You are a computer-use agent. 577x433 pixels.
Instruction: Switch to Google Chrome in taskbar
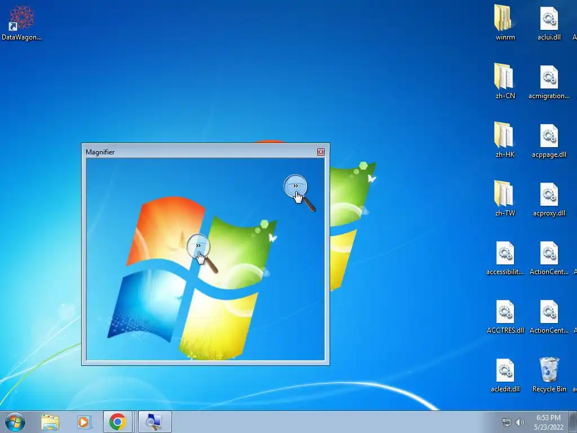117,422
